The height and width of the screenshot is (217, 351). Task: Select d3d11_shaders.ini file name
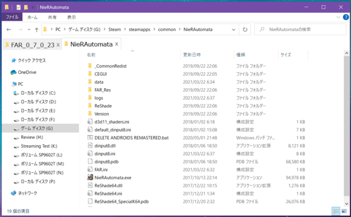(x=112, y=122)
